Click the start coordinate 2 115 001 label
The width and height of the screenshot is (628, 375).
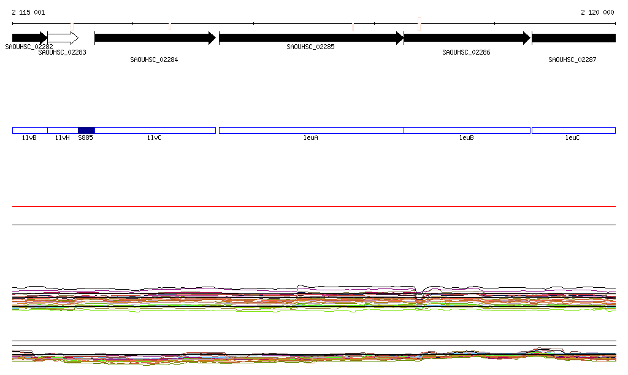point(28,12)
